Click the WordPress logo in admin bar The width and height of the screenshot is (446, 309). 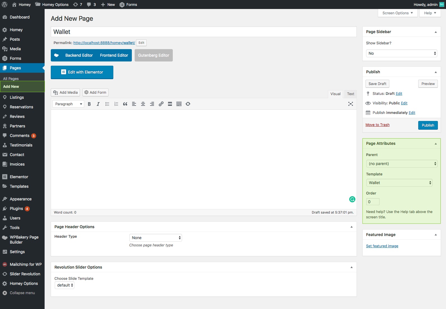click(x=4, y=4)
